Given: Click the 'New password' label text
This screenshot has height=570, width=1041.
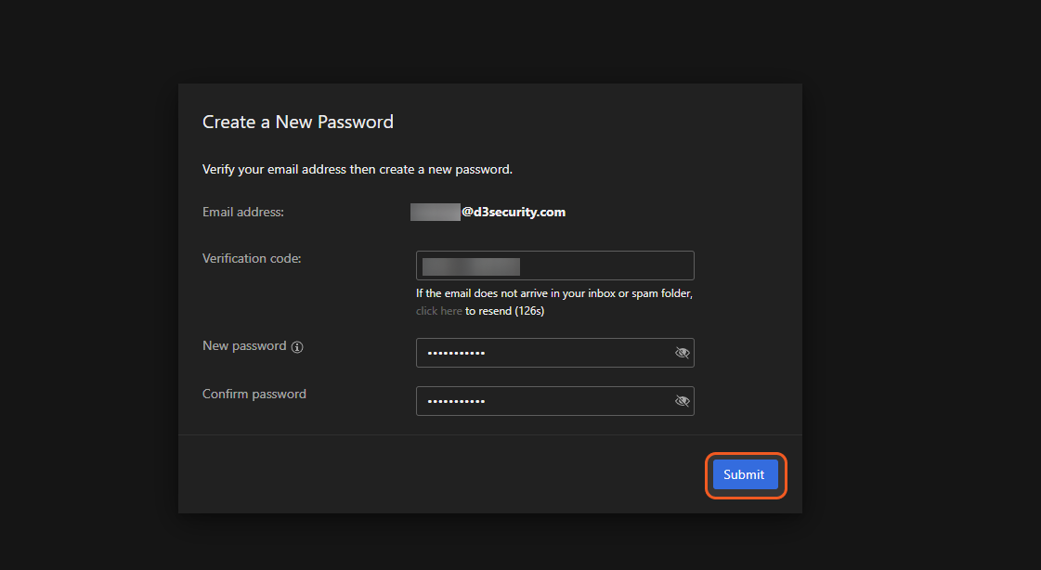Looking at the screenshot, I should click(x=244, y=345).
